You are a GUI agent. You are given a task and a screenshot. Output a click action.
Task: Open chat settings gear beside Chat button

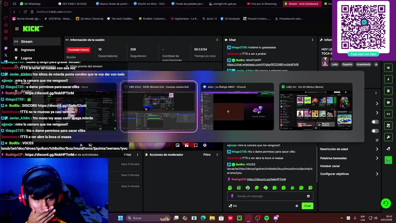(297, 206)
